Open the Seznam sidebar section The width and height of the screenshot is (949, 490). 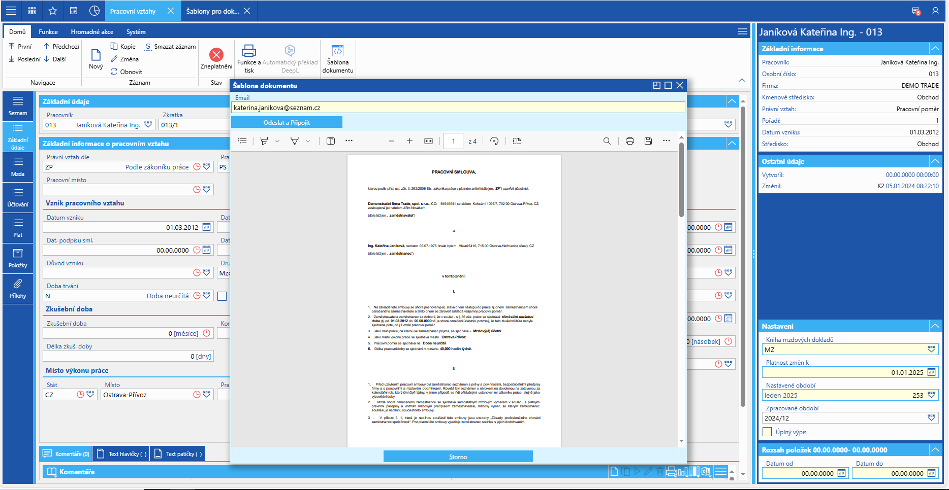tap(18, 107)
